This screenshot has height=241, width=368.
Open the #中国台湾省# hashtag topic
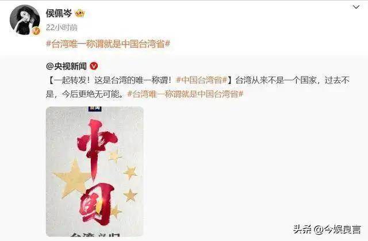click(202, 81)
